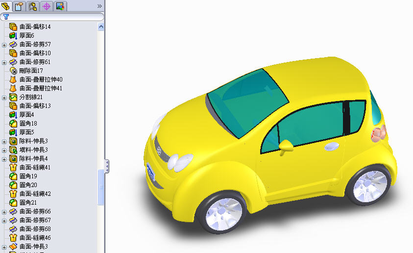Click the 曲面-偏移13 offset icon
413x253 pixels.
point(13,106)
